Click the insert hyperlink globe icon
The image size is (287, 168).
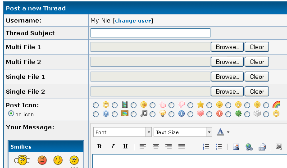click(249, 147)
